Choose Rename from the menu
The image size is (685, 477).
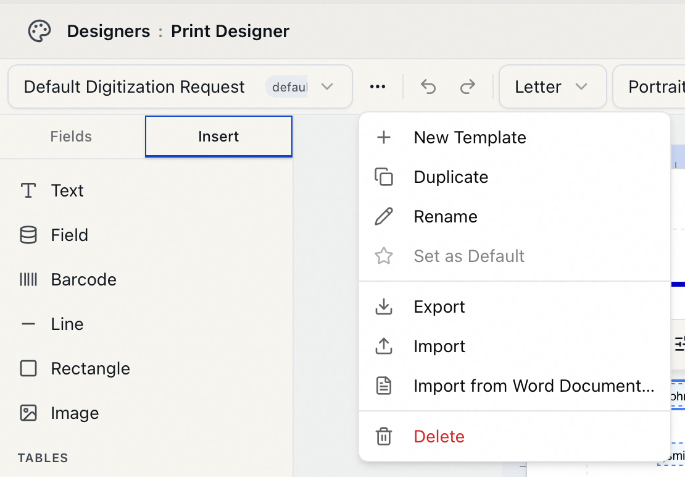tap(515, 216)
